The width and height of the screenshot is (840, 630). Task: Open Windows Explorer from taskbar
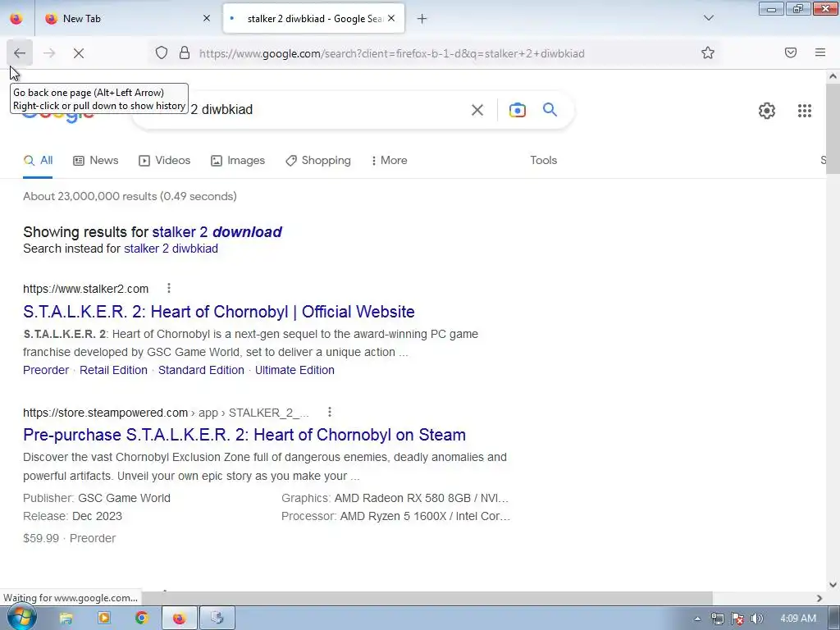[66, 619]
